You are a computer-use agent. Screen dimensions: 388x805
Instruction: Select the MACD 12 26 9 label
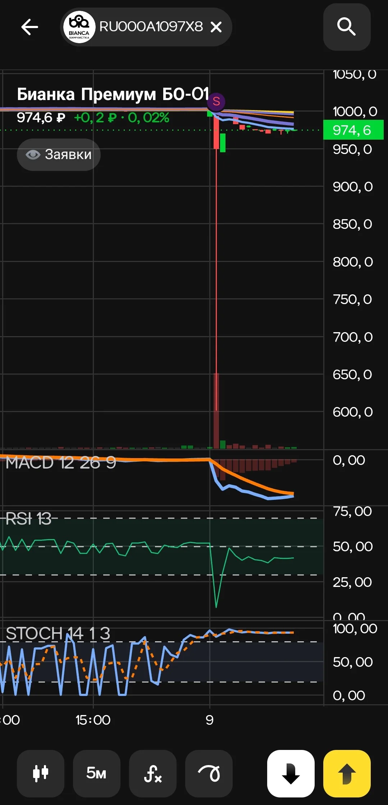tap(61, 462)
